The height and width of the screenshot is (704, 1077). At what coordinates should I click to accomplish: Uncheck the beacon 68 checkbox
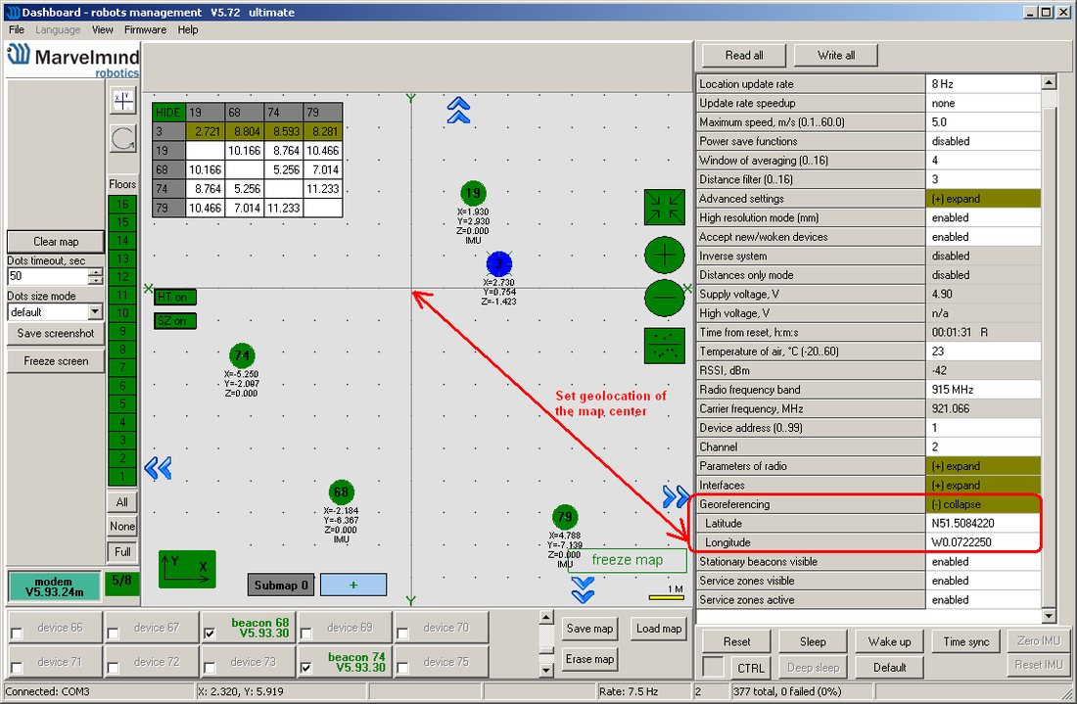(x=211, y=634)
